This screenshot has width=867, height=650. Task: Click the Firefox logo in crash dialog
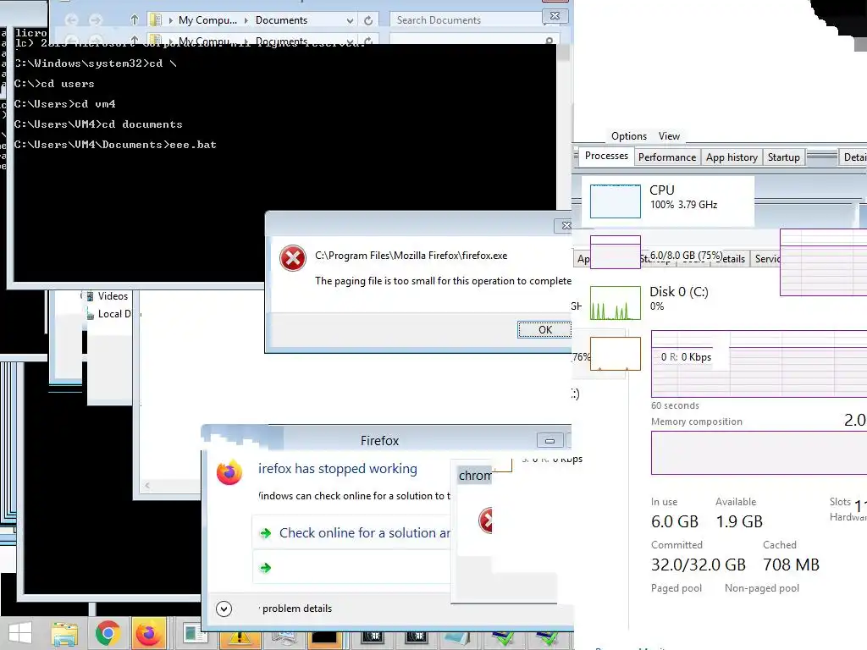[x=229, y=472]
